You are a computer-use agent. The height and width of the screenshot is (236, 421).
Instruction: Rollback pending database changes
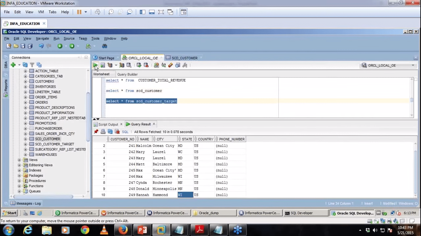(x=146, y=65)
